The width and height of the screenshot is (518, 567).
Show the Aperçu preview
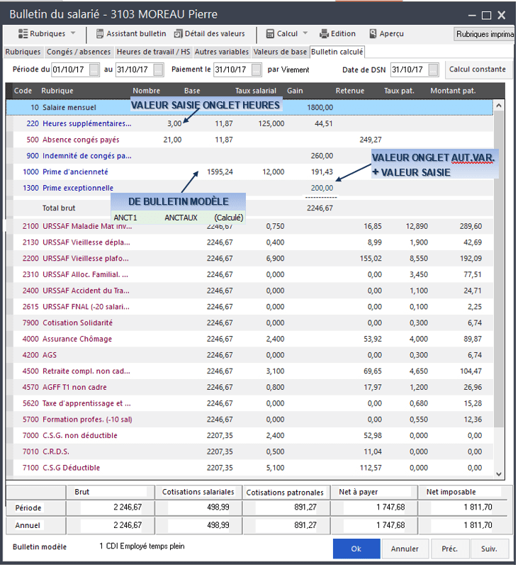(386, 33)
